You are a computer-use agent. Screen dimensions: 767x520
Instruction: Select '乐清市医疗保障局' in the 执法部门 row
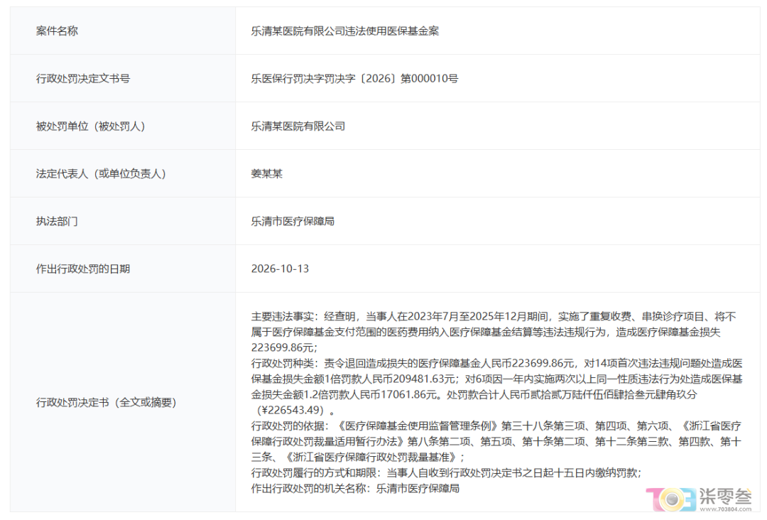tap(293, 221)
